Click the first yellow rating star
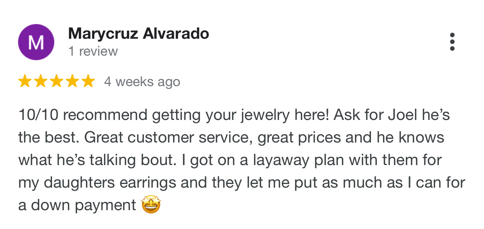The height and width of the screenshot is (229, 484). point(25,81)
